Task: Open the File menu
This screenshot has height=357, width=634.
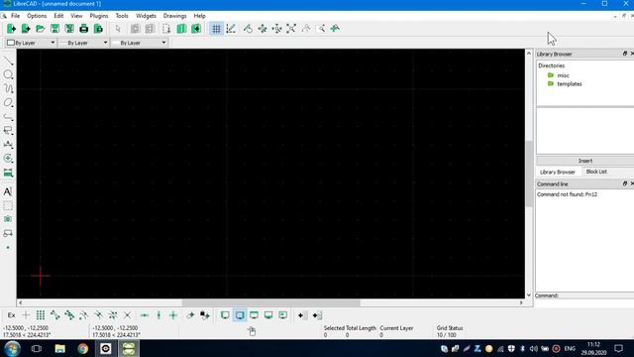Action: pyautogui.click(x=16, y=16)
